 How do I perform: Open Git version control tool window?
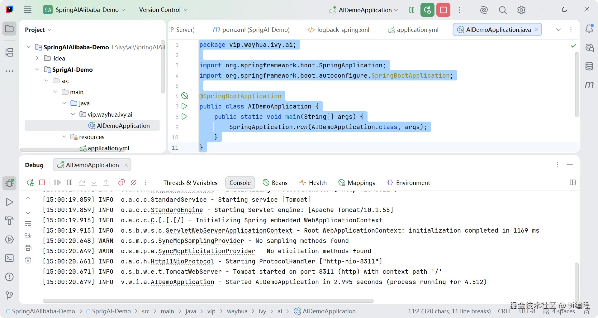click(x=9, y=295)
